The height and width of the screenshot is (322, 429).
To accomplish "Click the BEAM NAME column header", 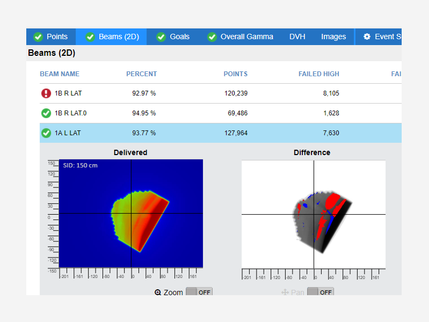I will coord(60,74).
